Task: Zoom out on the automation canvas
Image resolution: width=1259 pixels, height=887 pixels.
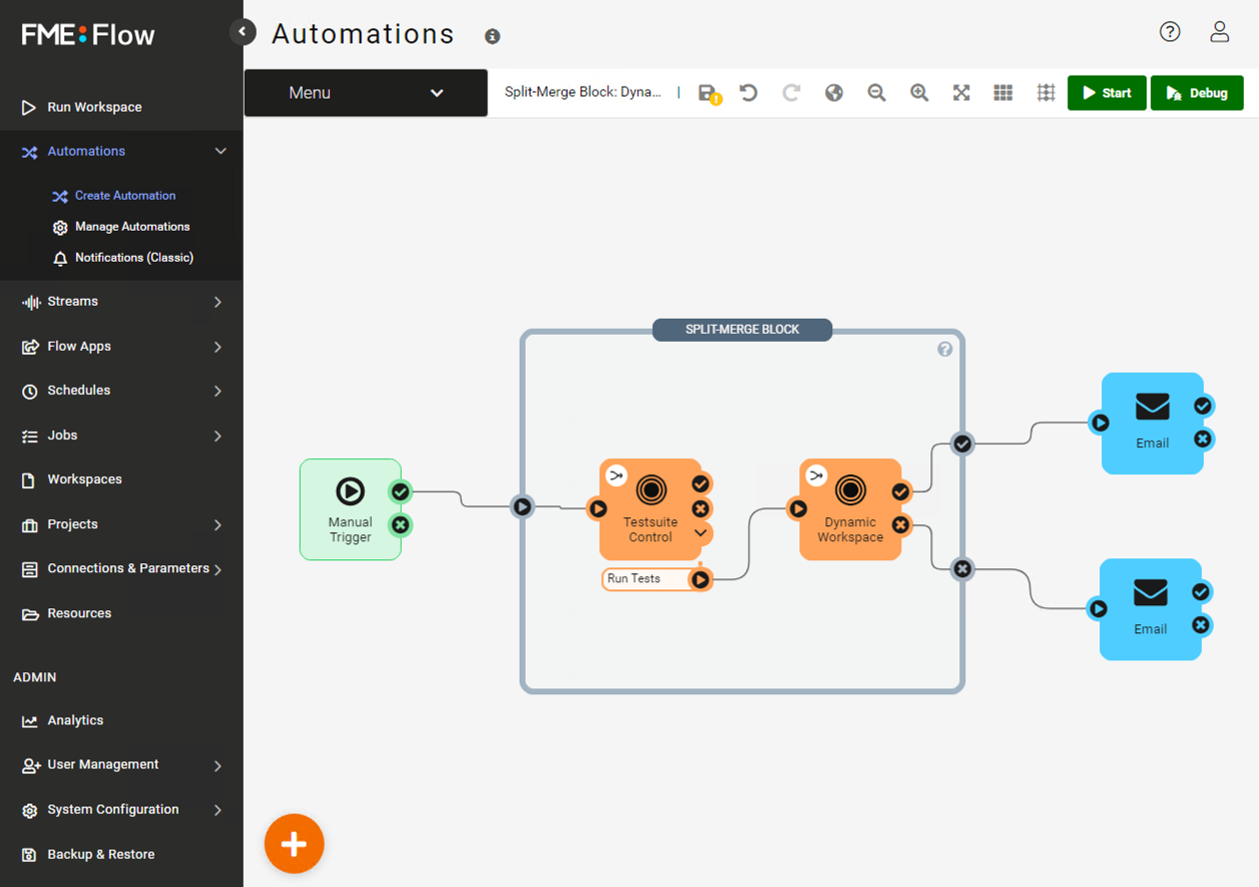Action: [876, 92]
